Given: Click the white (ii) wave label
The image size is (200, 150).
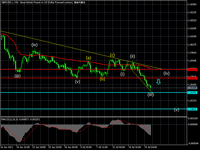Looking at the screenshot, I should coord(132,56).
